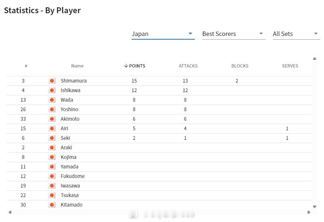Open the Japan team dropdown
This screenshot has width=324, height=222.
click(x=163, y=34)
